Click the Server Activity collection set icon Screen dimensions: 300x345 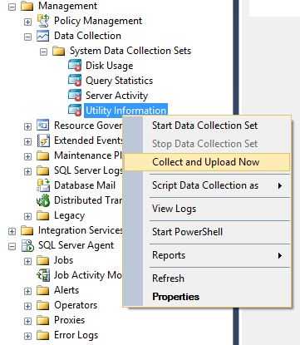[75, 96]
